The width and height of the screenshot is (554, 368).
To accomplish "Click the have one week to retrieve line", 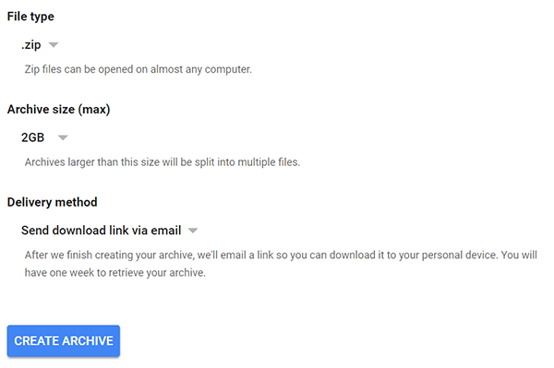I will click(x=114, y=273).
